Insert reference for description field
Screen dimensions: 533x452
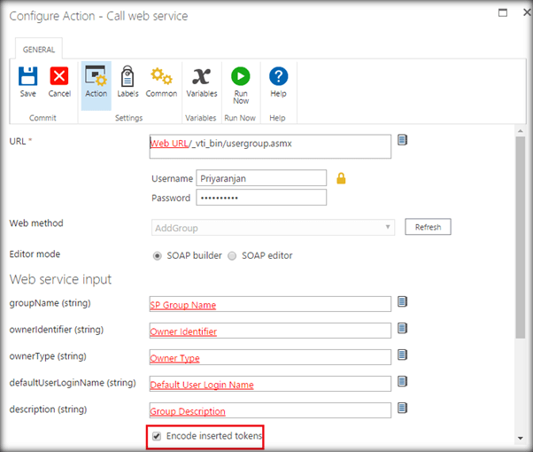pyautogui.click(x=403, y=408)
